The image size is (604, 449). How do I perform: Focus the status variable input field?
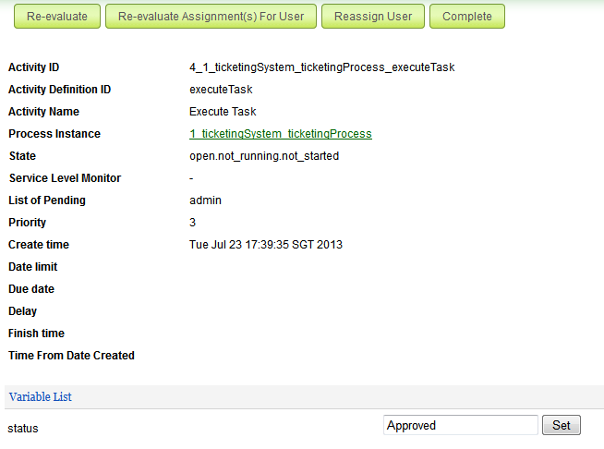(460, 426)
